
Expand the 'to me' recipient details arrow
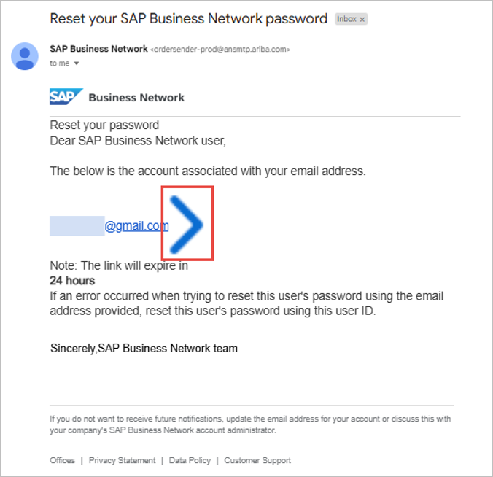pos(77,63)
